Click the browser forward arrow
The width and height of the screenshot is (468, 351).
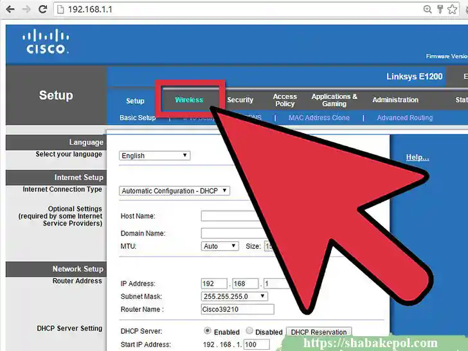click(x=26, y=9)
